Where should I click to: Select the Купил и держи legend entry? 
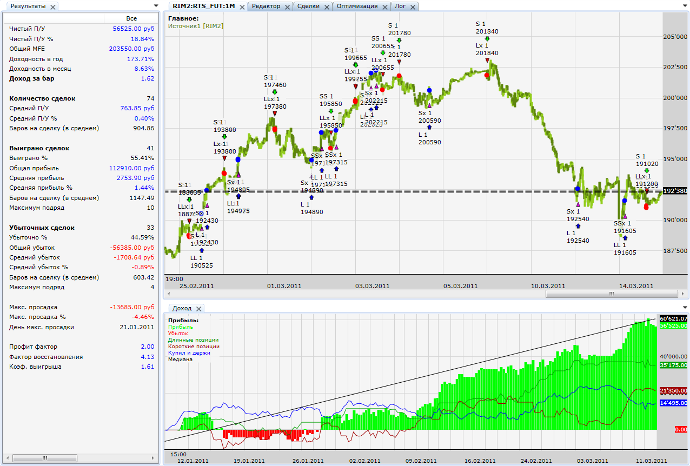click(189, 353)
